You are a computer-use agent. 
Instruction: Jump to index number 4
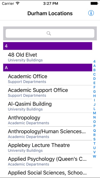coord(94,61)
